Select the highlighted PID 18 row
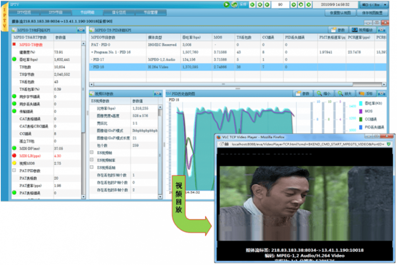Image resolution: width=397 pixels, height=265 pixels. (x=238, y=67)
